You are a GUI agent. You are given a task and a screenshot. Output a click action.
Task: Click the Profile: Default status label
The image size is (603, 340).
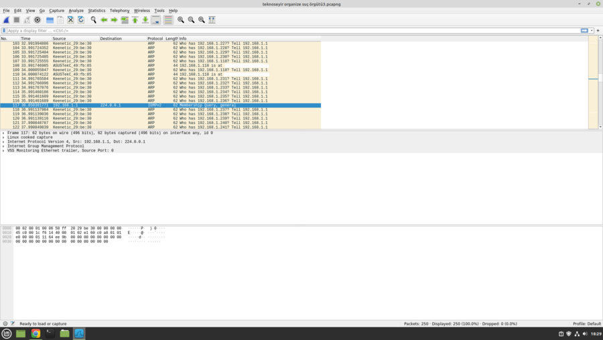(x=587, y=324)
